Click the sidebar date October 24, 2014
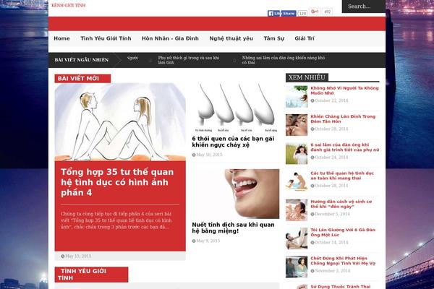This screenshot has width=434, height=289. pyautogui.click(x=331, y=158)
